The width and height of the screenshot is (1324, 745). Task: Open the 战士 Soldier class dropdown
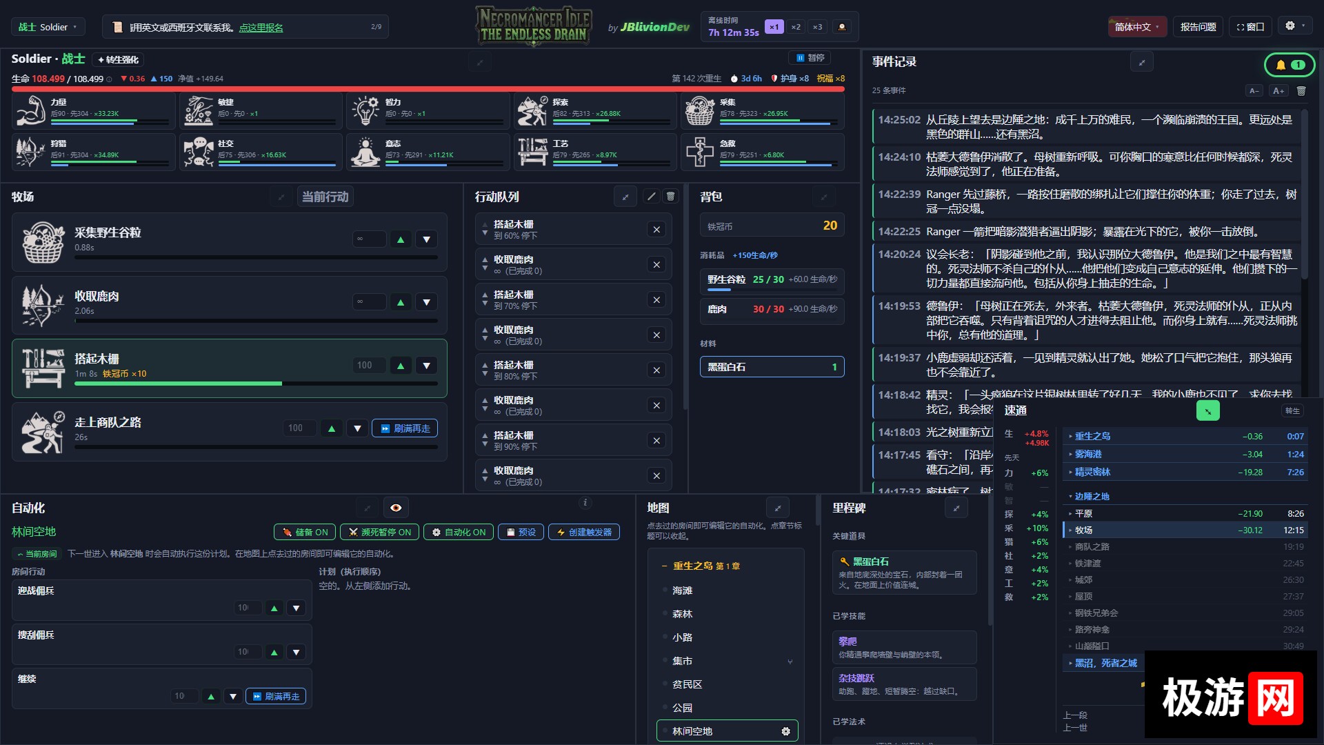point(48,27)
